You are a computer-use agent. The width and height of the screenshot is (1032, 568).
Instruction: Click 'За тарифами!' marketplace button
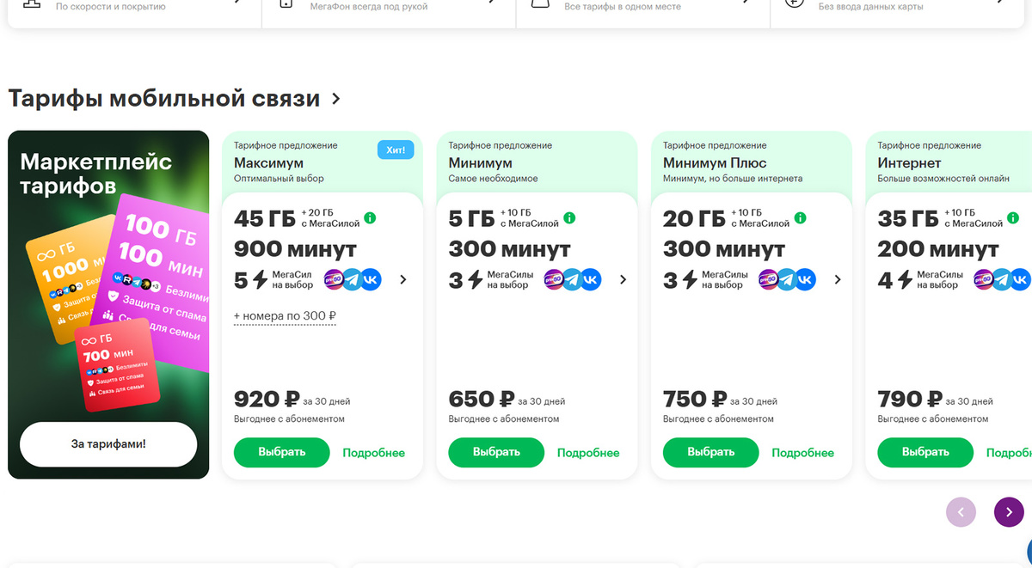coord(108,444)
